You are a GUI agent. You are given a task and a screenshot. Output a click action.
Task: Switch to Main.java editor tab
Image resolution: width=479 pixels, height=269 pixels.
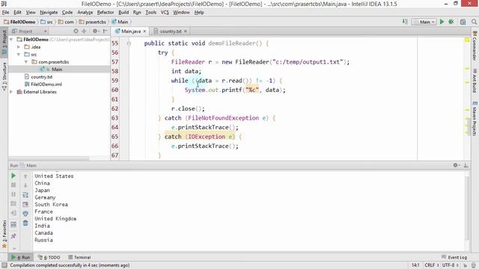[130, 31]
